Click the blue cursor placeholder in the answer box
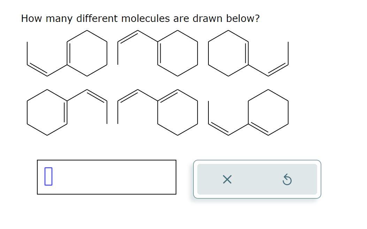 click(48, 176)
